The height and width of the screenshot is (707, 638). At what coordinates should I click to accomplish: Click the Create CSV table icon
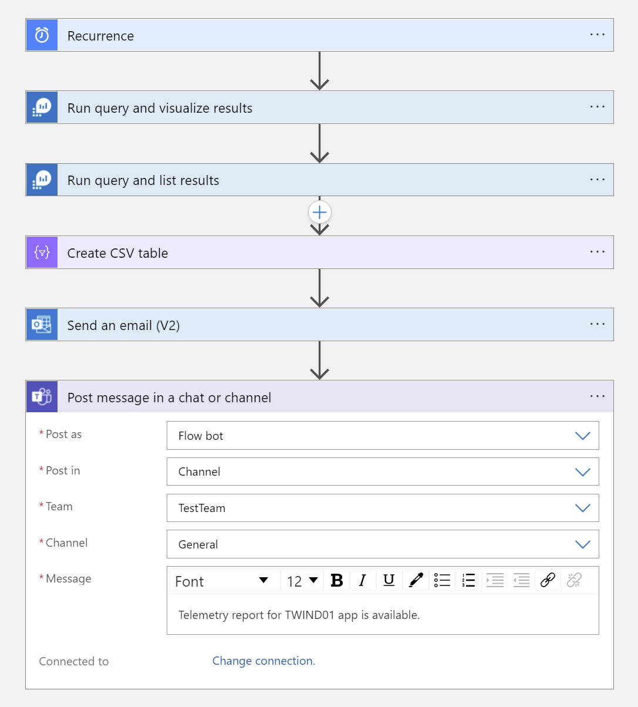[42, 253]
